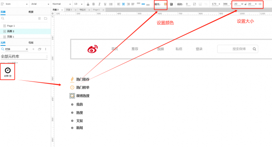Open the text color picker
272x147 pixels.
coord(88,4)
